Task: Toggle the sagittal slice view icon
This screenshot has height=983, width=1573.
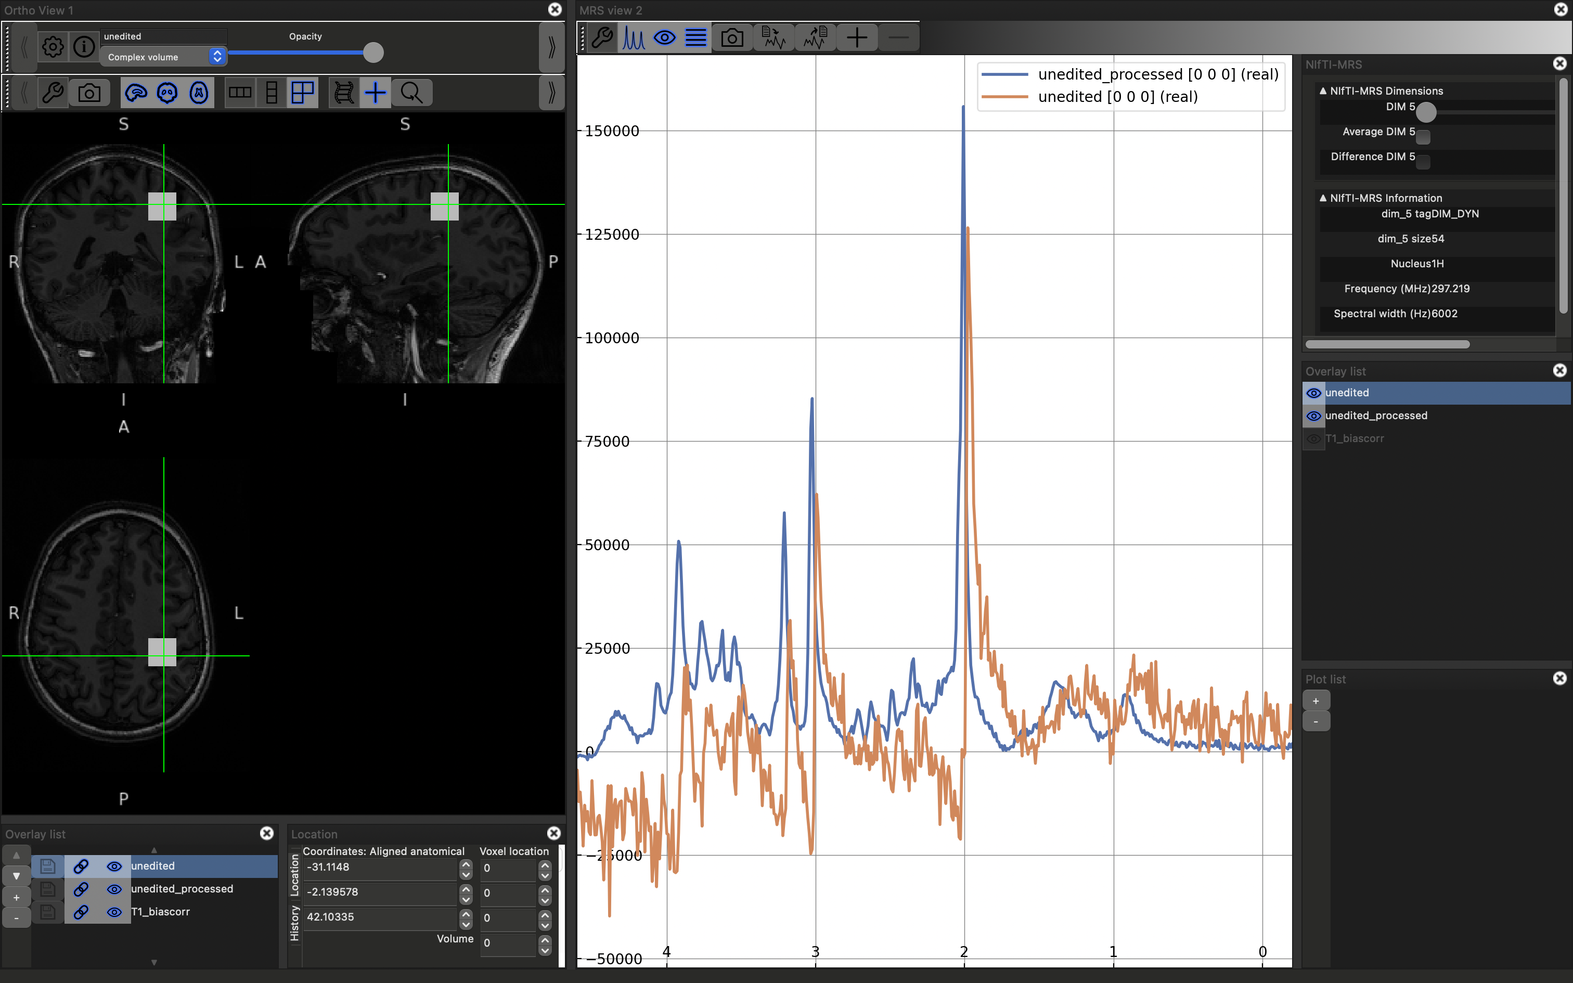Action: [x=136, y=93]
